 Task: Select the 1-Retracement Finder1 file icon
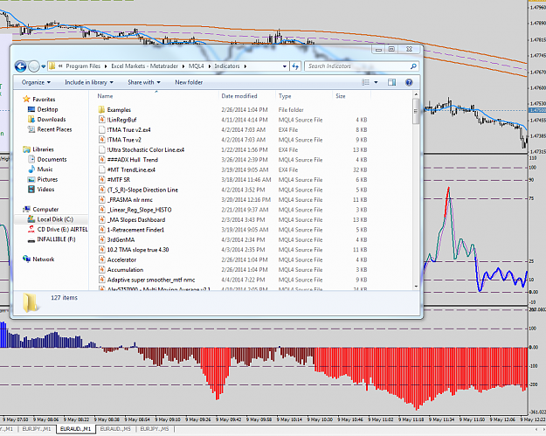click(x=101, y=230)
